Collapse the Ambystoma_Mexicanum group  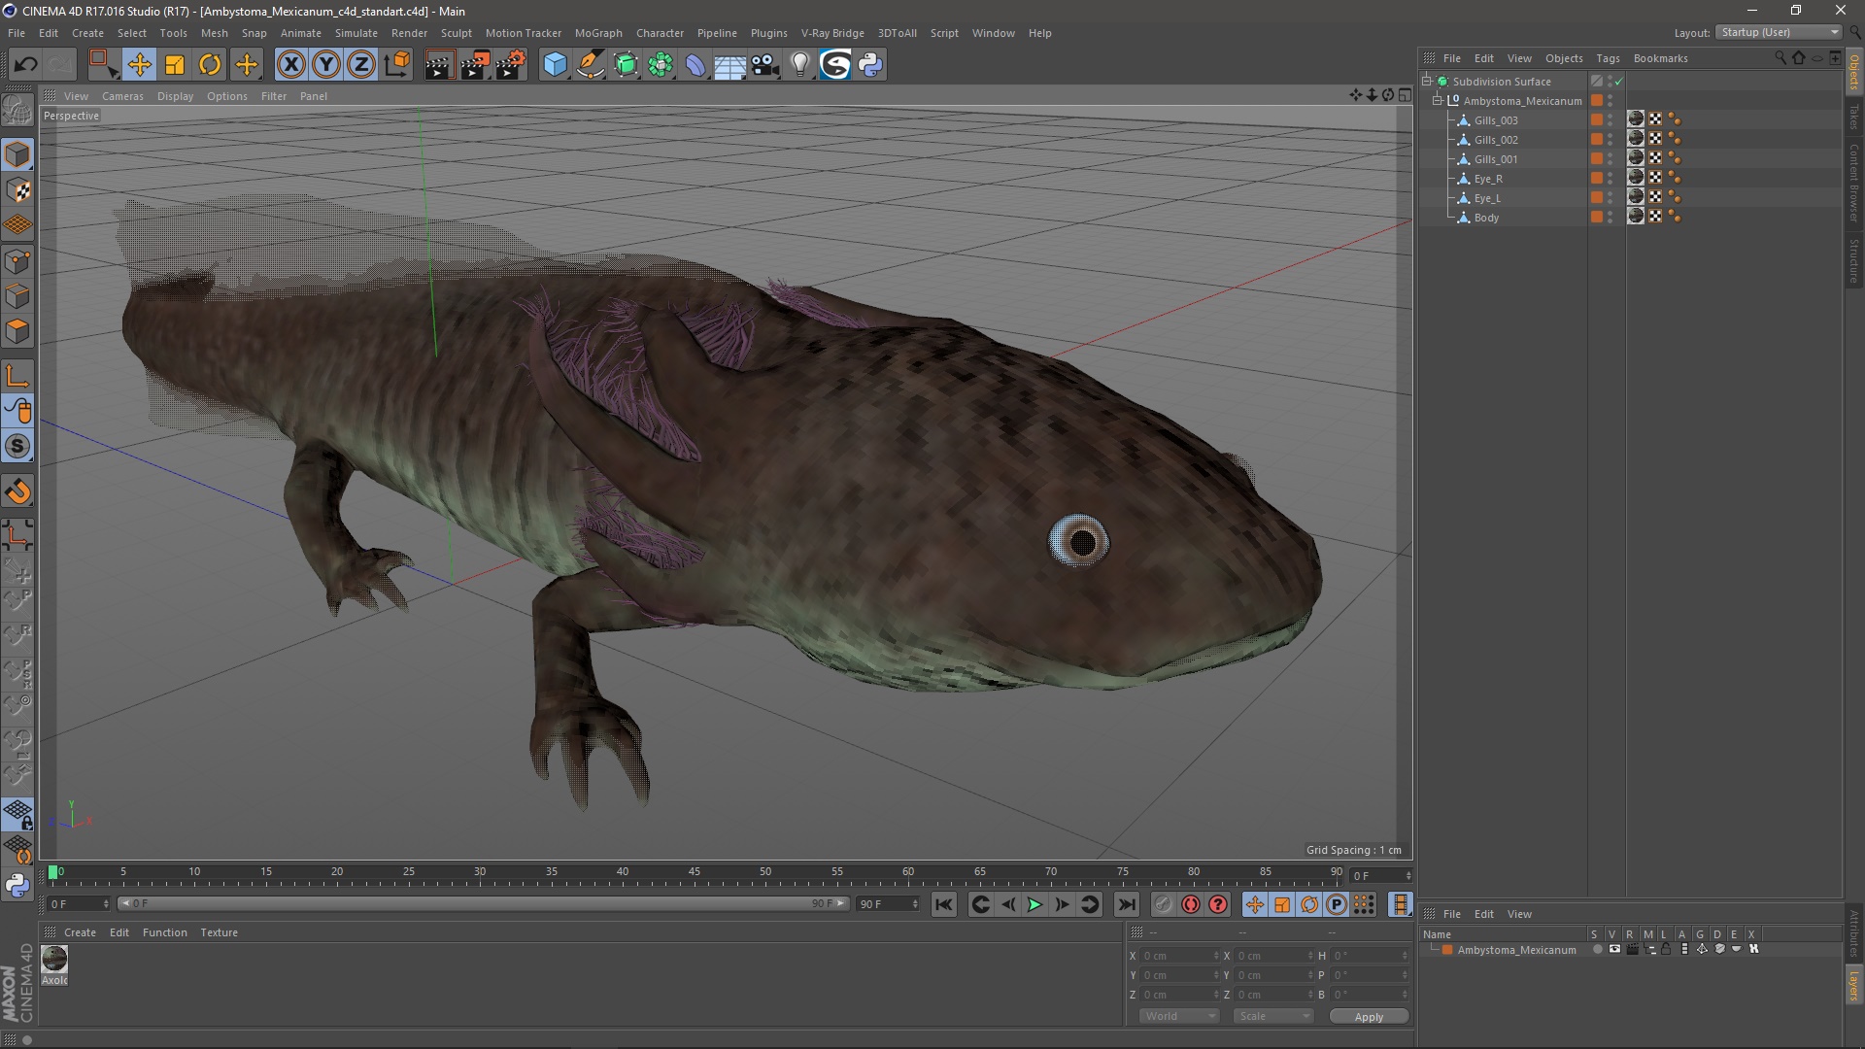1438,101
